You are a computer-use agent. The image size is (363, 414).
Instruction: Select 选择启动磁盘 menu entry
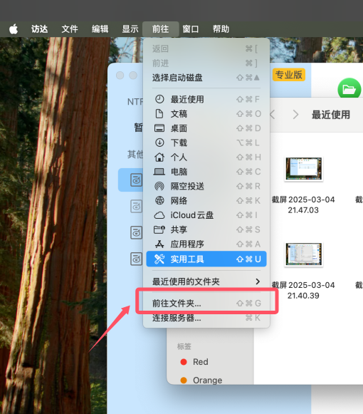(x=206, y=78)
